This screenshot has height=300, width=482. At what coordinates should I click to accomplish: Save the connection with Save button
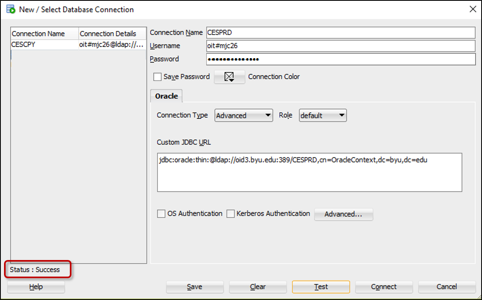(x=195, y=287)
